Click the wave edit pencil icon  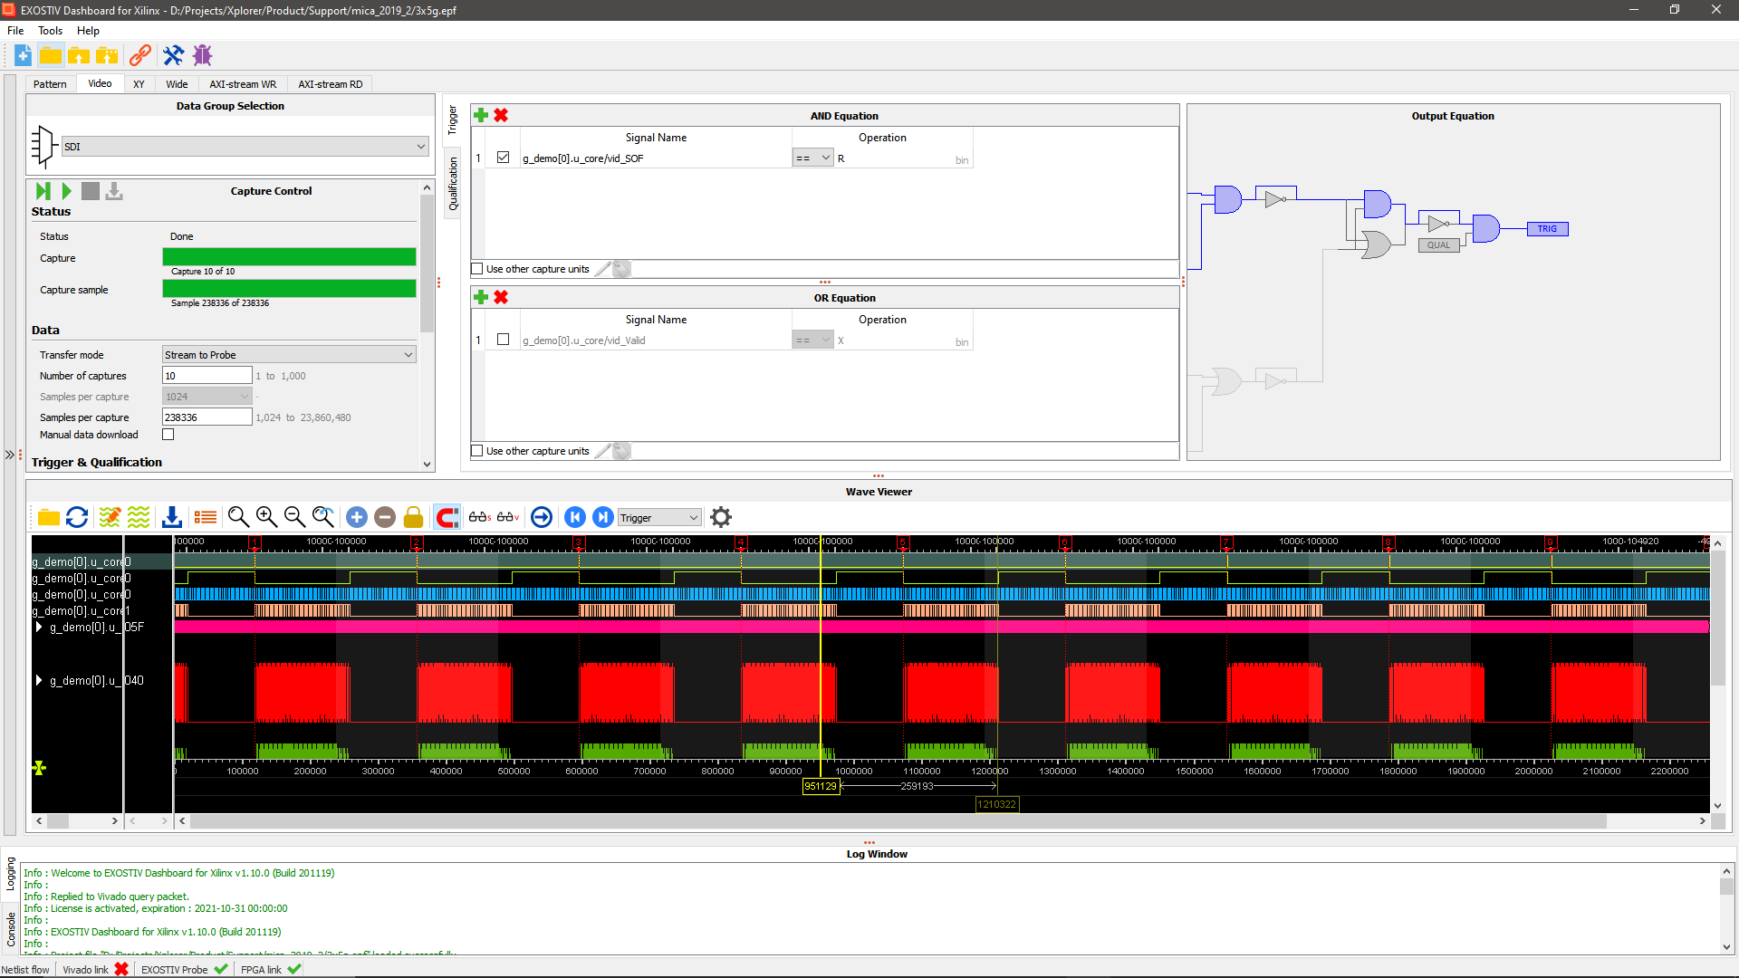coord(110,517)
